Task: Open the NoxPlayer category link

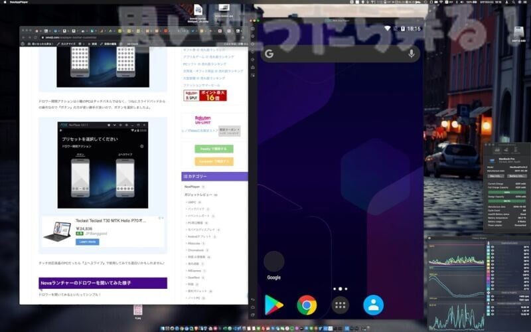Action: coord(192,187)
